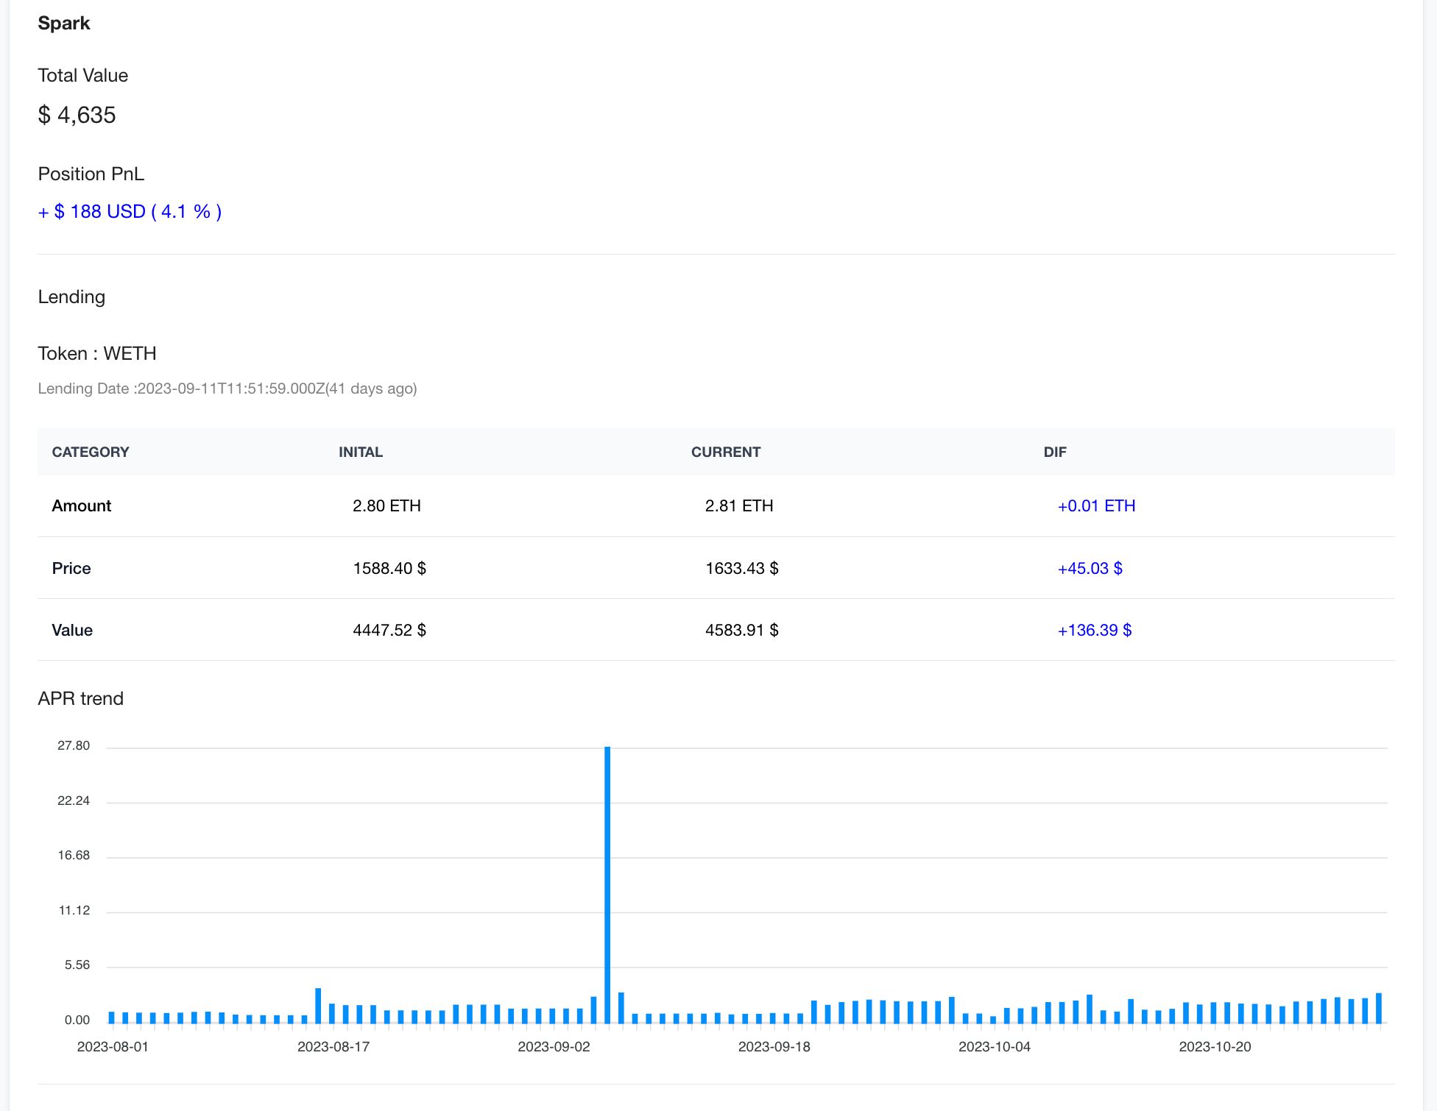Click the Spark protocol title
The height and width of the screenshot is (1111, 1437).
coord(64,23)
